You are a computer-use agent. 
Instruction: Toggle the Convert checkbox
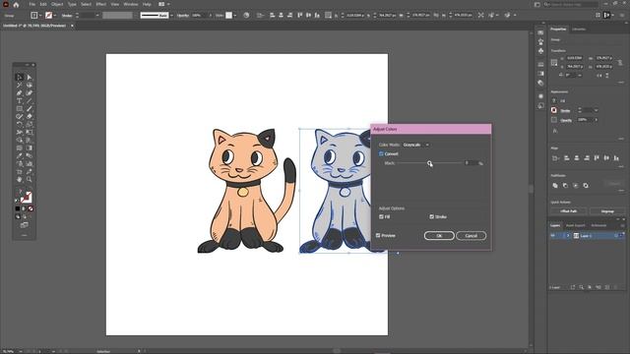pyautogui.click(x=381, y=153)
